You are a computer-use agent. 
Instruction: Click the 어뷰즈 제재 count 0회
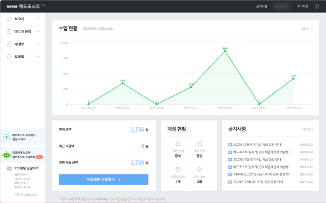click(x=200, y=182)
